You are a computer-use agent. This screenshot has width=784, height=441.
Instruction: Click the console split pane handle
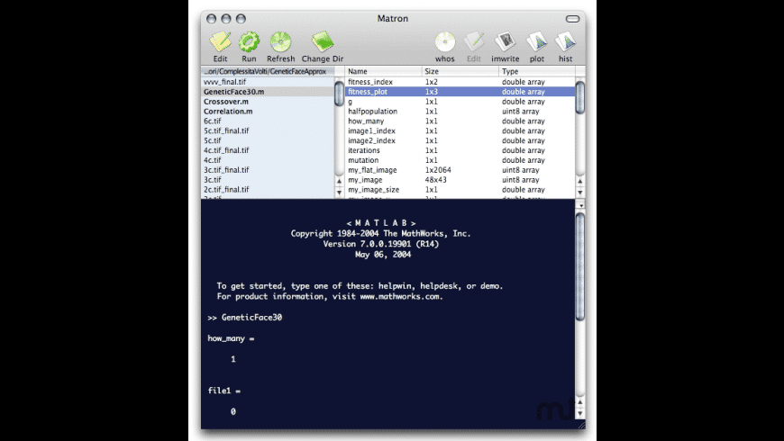pos(580,205)
